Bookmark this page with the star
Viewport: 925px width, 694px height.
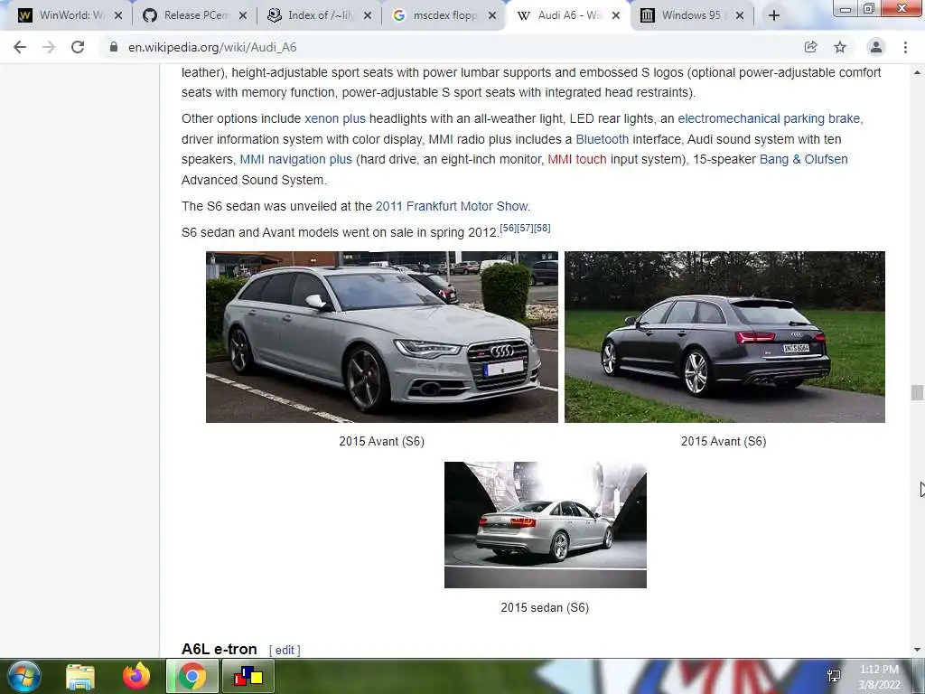[x=840, y=47]
